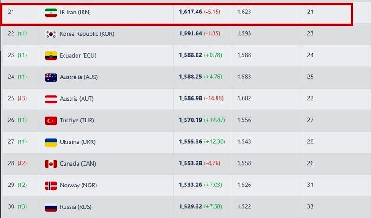Click the Australia flag icon

click(x=51, y=77)
